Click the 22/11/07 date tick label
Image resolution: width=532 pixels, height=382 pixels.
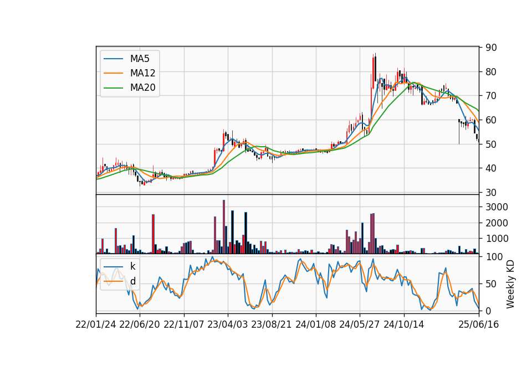(184, 324)
